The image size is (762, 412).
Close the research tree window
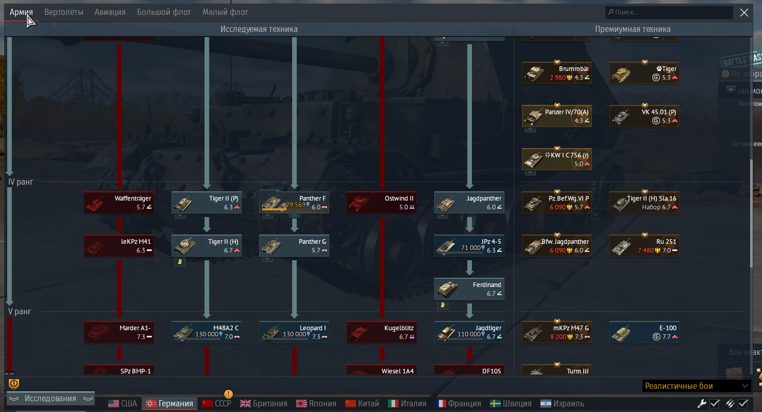(x=744, y=13)
